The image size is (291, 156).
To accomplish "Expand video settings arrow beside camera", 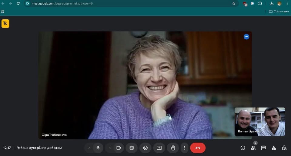I will tap(110, 148).
